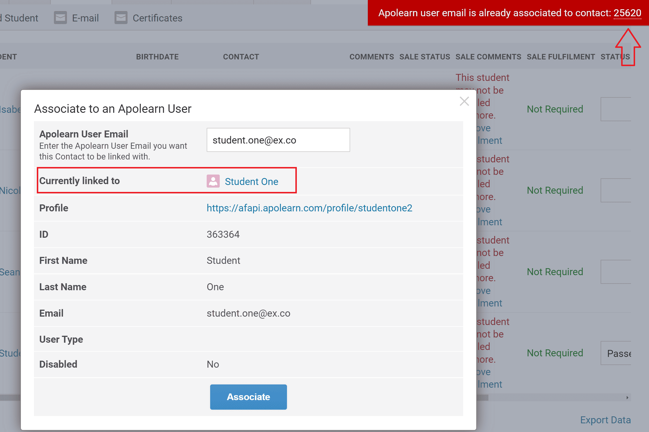Viewport: 649px width, 432px height.
Task: Sort by the CONTACT column header
Action: point(241,57)
